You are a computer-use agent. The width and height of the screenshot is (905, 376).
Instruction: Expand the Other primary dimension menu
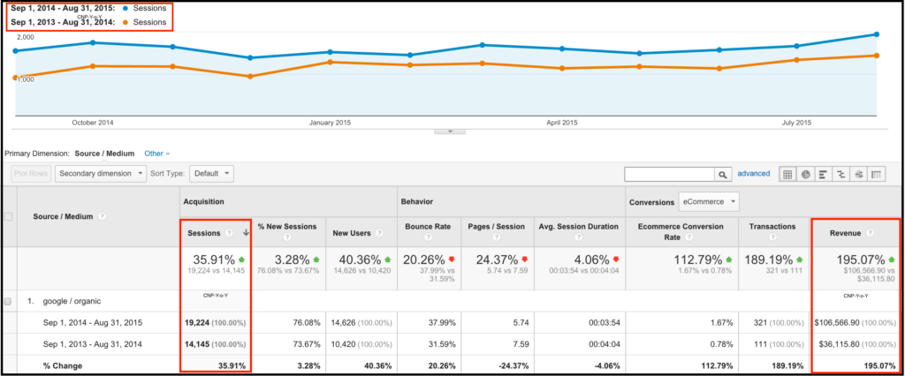tap(157, 154)
